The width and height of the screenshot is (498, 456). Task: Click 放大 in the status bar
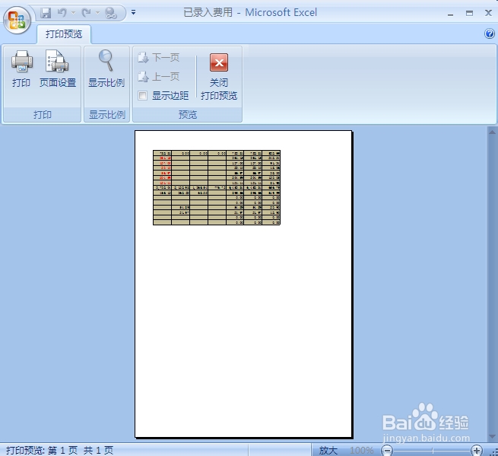pos(328,450)
